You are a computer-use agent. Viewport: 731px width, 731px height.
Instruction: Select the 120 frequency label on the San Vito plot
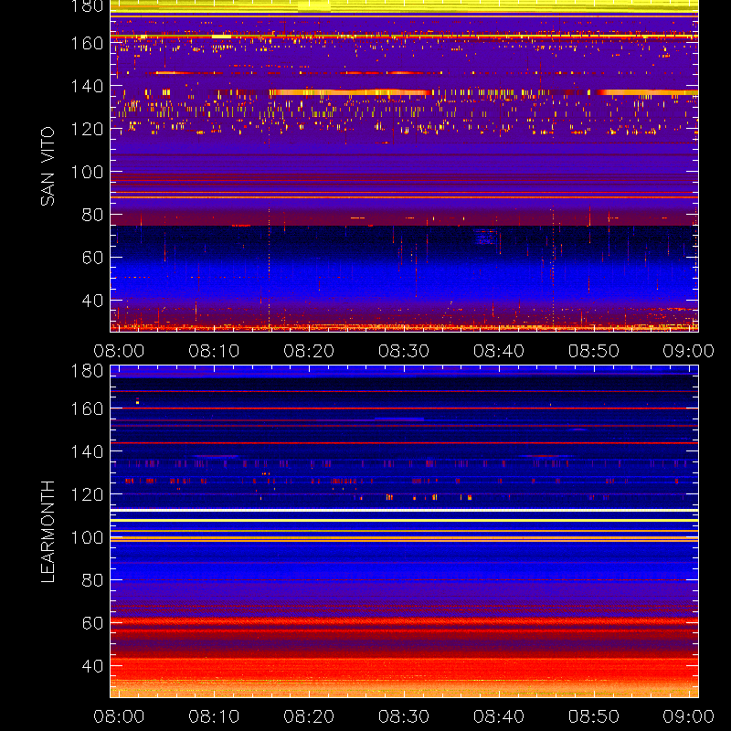pyautogui.click(x=87, y=129)
